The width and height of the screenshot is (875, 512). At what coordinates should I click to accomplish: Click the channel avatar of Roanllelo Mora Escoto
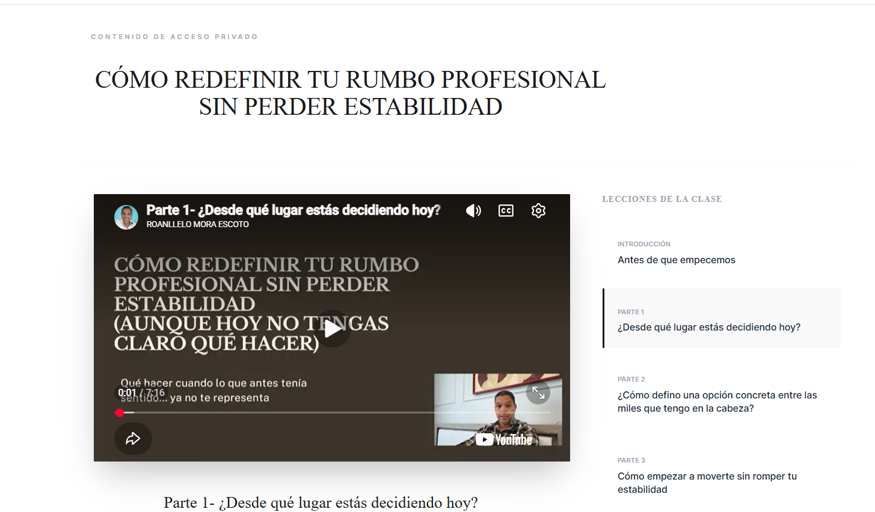(x=126, y=217)
